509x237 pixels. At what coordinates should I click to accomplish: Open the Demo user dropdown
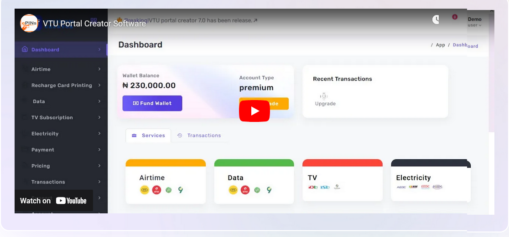click(475, 22)
